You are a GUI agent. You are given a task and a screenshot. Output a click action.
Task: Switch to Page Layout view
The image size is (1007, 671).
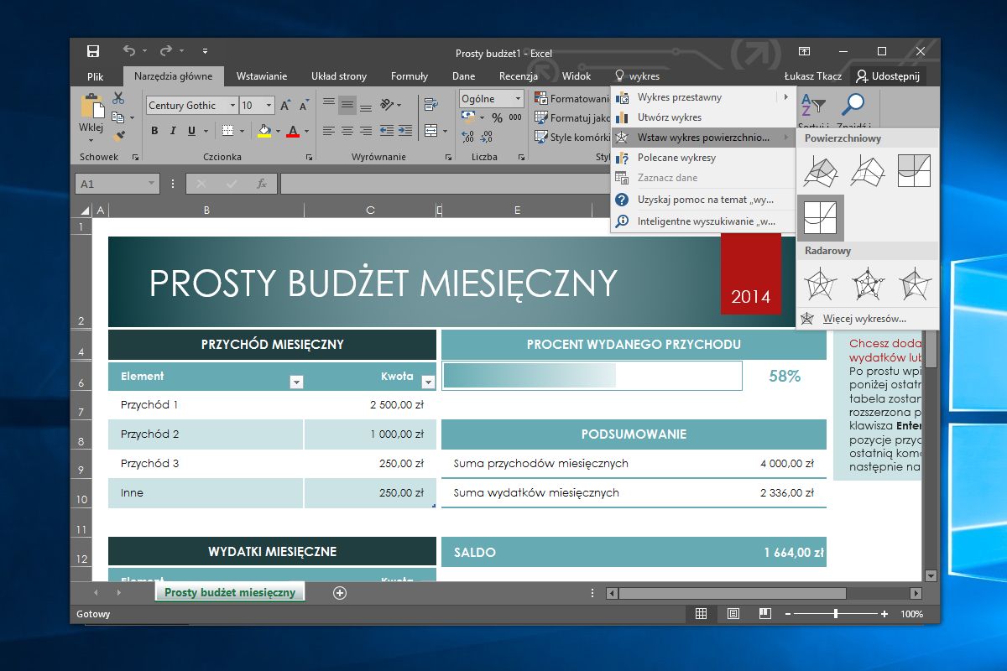733,614
